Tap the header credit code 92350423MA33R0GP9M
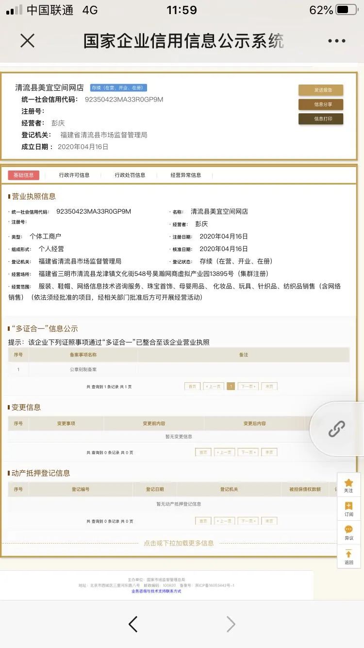 [x=124, y=99]
